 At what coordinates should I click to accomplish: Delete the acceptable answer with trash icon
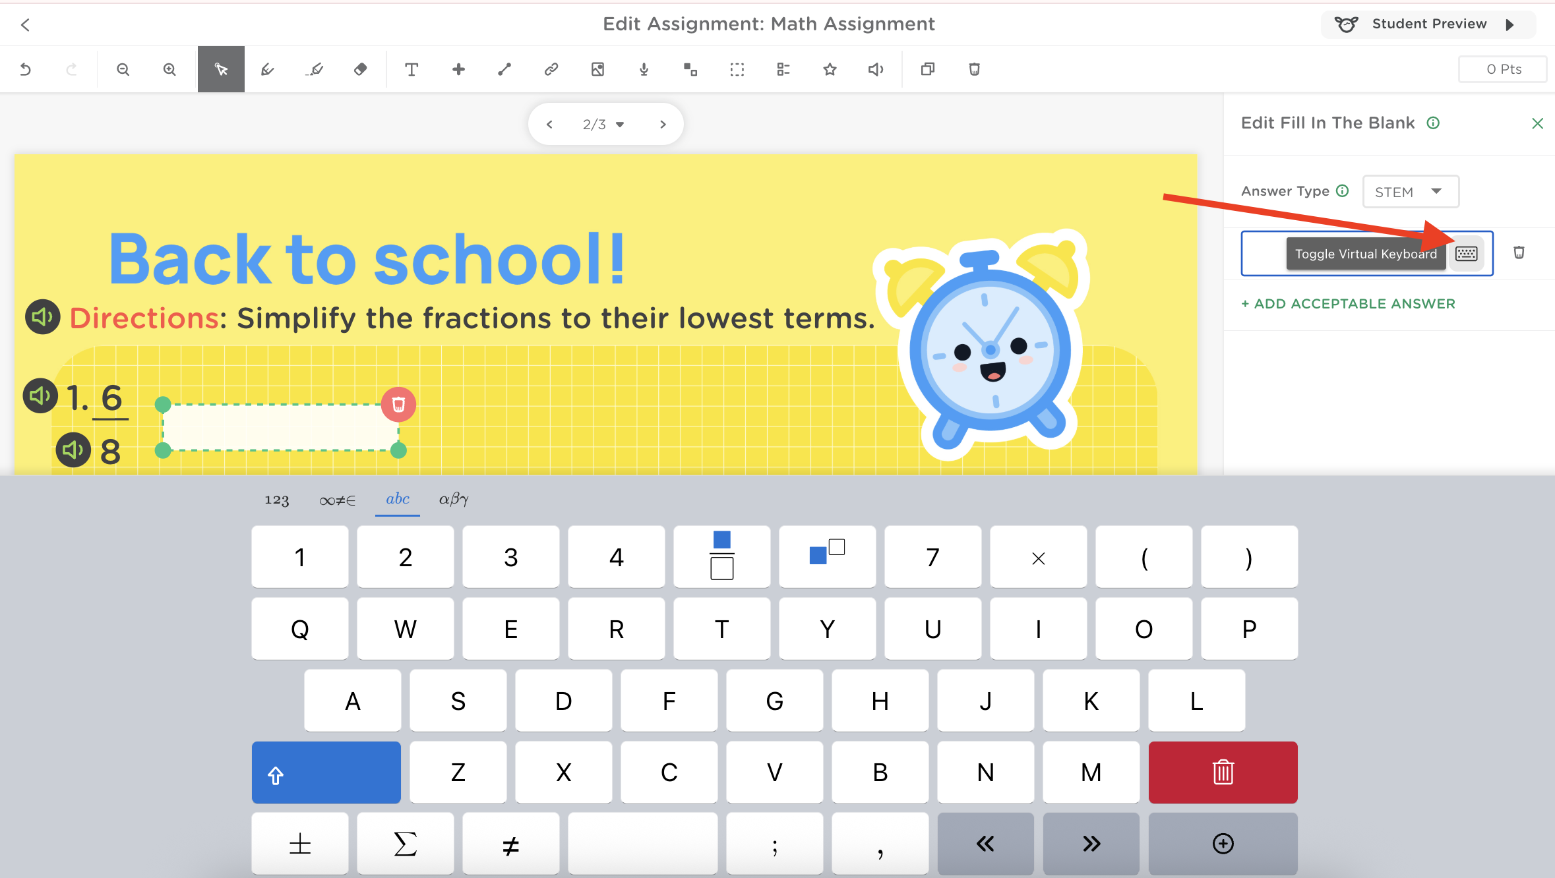tap(1519, 252)
